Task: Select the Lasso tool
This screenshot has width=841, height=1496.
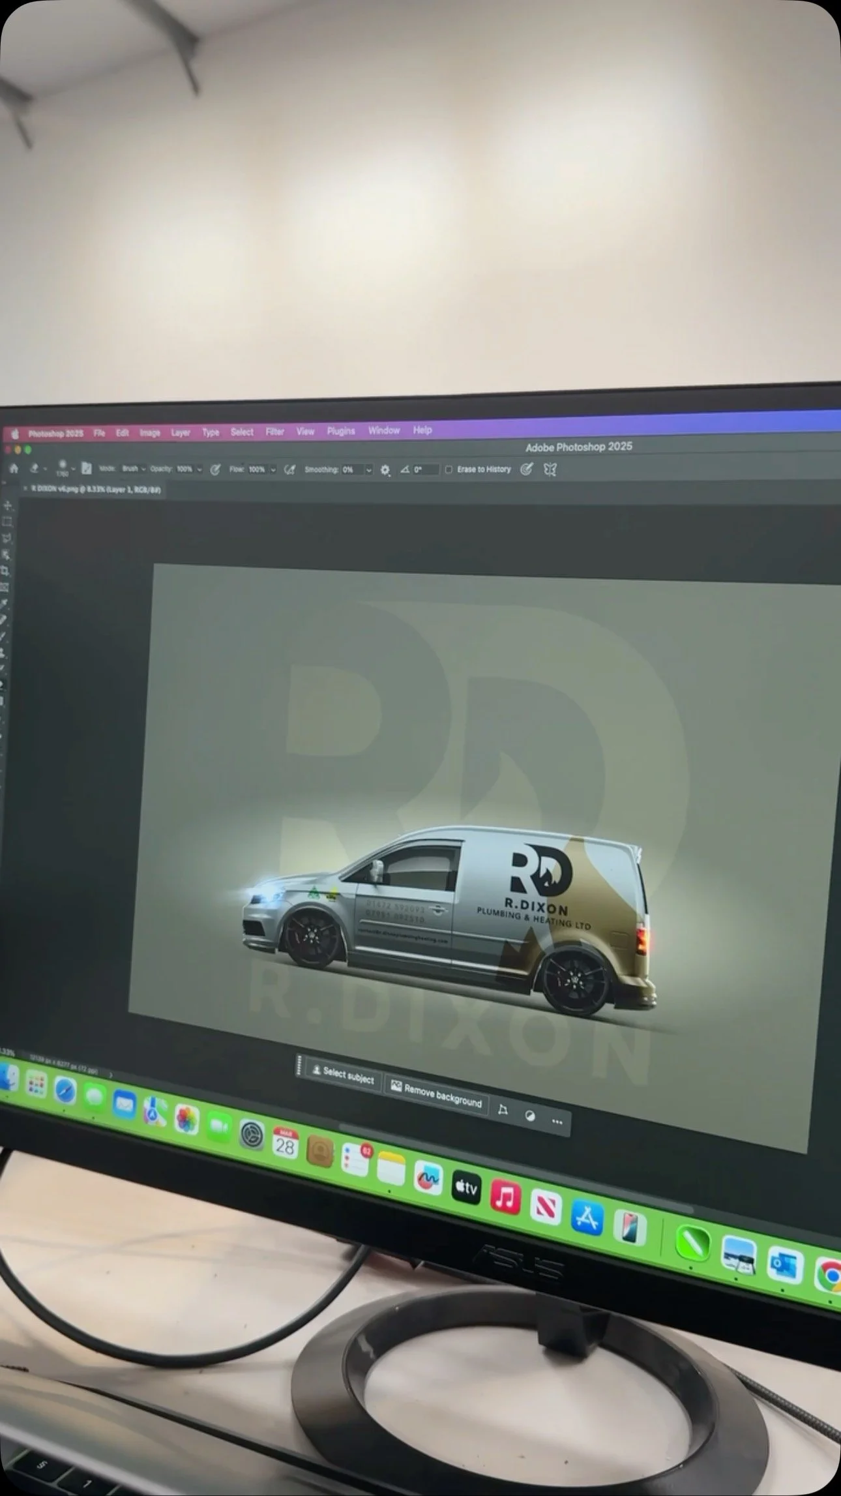Action: coord(7,538)
